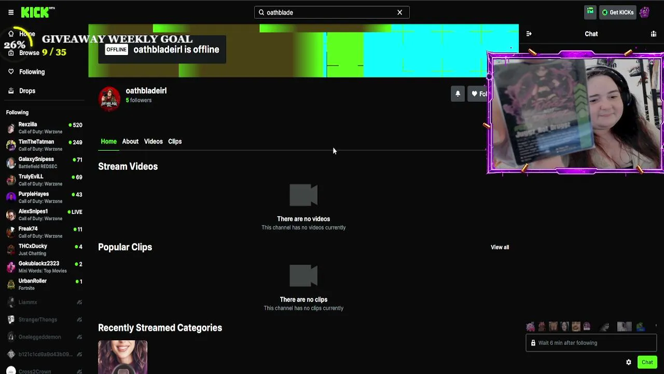The height and width of the screenshot is (374, 664).
Task: Open Browse in the sidebar
Action: 24,52
